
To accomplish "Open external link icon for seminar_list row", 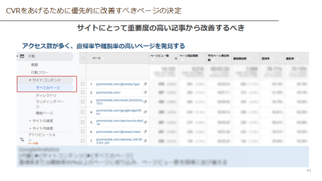I will [x=145, y=141].
